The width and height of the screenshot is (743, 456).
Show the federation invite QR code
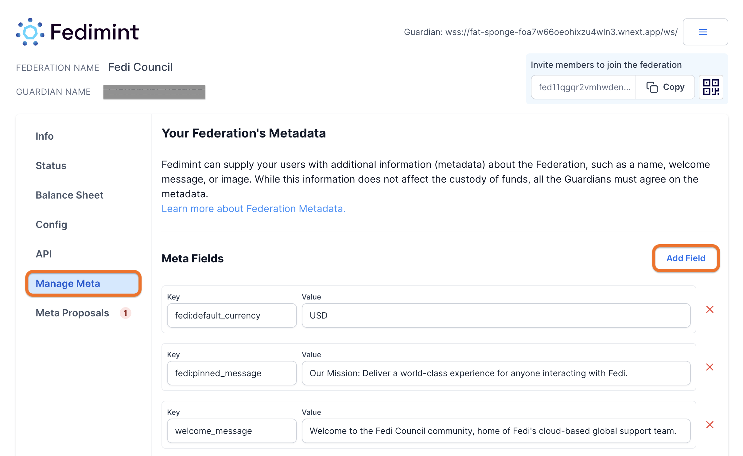tap(711, 87)
